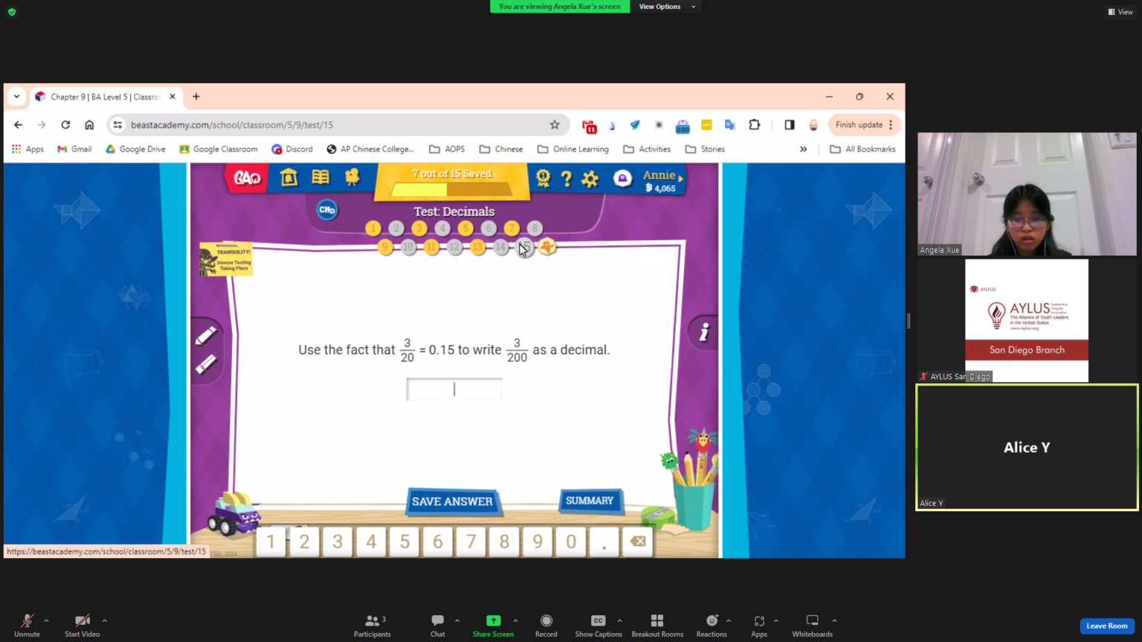This screenshot has height=642, width=1142.
Task: Click the backspace key on number pad
Action: tap(638, 542)
